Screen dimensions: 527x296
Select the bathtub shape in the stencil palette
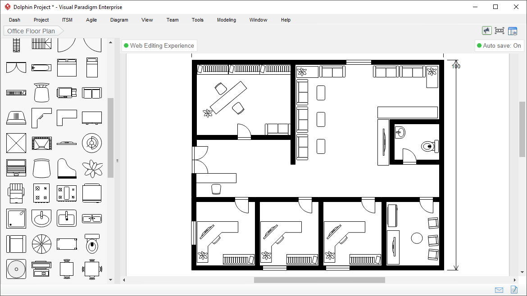pos(42,67)
